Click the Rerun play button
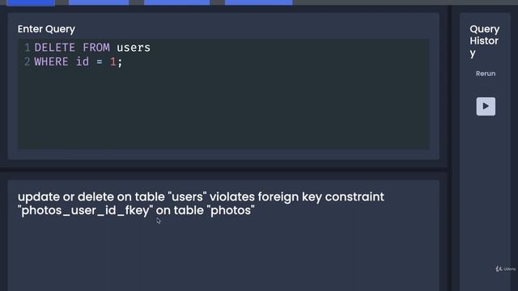The image size is (518, 291). (x=486, y=106)
